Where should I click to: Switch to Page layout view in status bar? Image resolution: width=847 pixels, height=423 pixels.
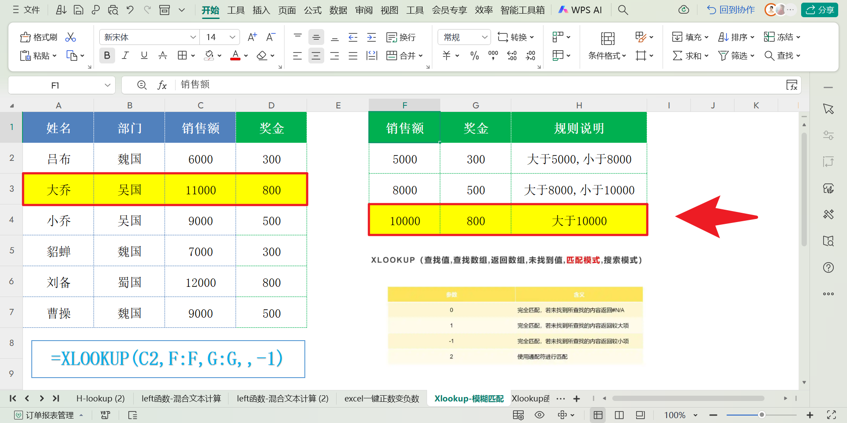click(619, 415)
